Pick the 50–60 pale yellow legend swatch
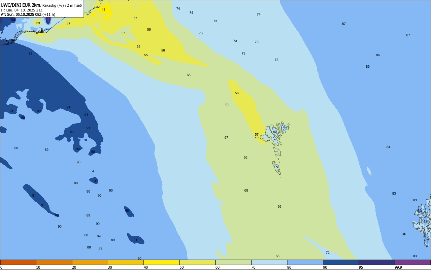Image resolution: width=431 pixels, height=270 pixels. (197, 262)
